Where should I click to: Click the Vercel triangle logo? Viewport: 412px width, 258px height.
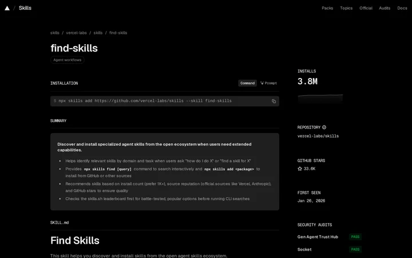7,8
